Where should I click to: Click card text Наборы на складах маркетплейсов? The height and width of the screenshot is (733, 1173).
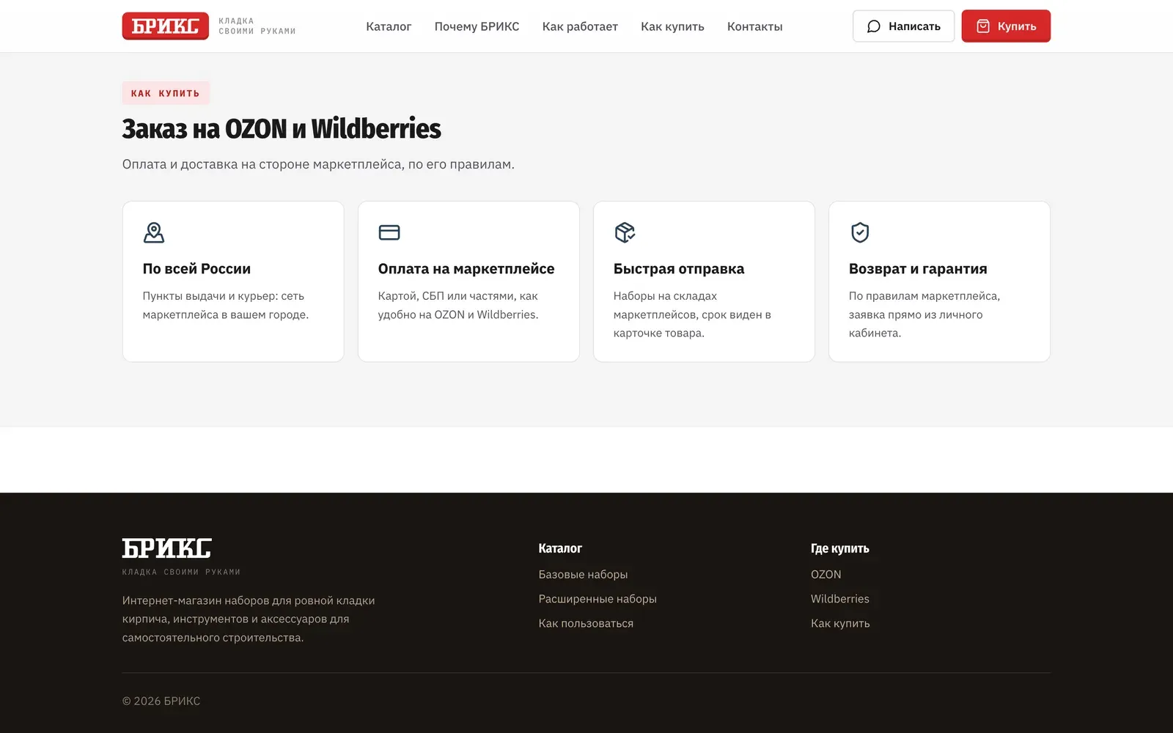click(692, 314)
